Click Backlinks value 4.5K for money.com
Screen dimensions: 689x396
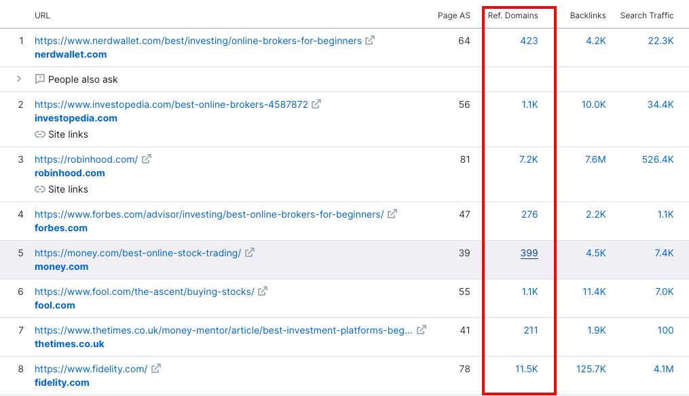coord(596,253)
